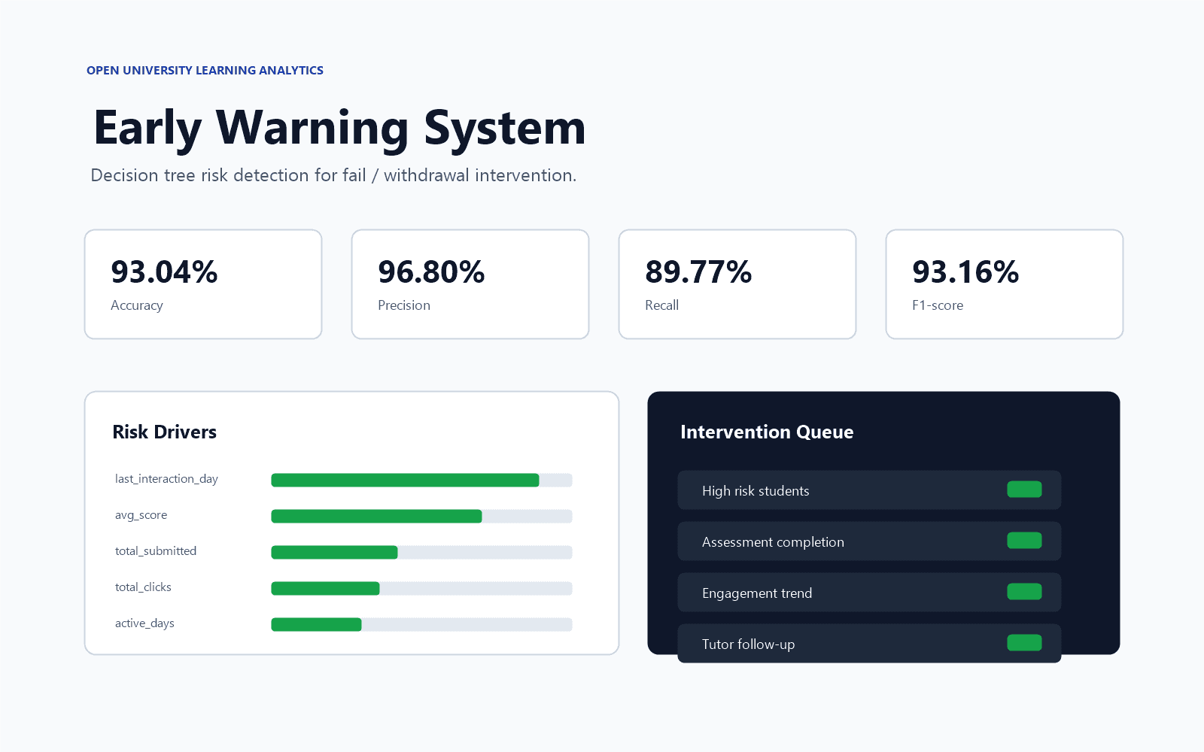The width and height of the screenshot is (1204, 752).
Task: Click the total_submitted progress bar
Action: [x=421, y=552]
